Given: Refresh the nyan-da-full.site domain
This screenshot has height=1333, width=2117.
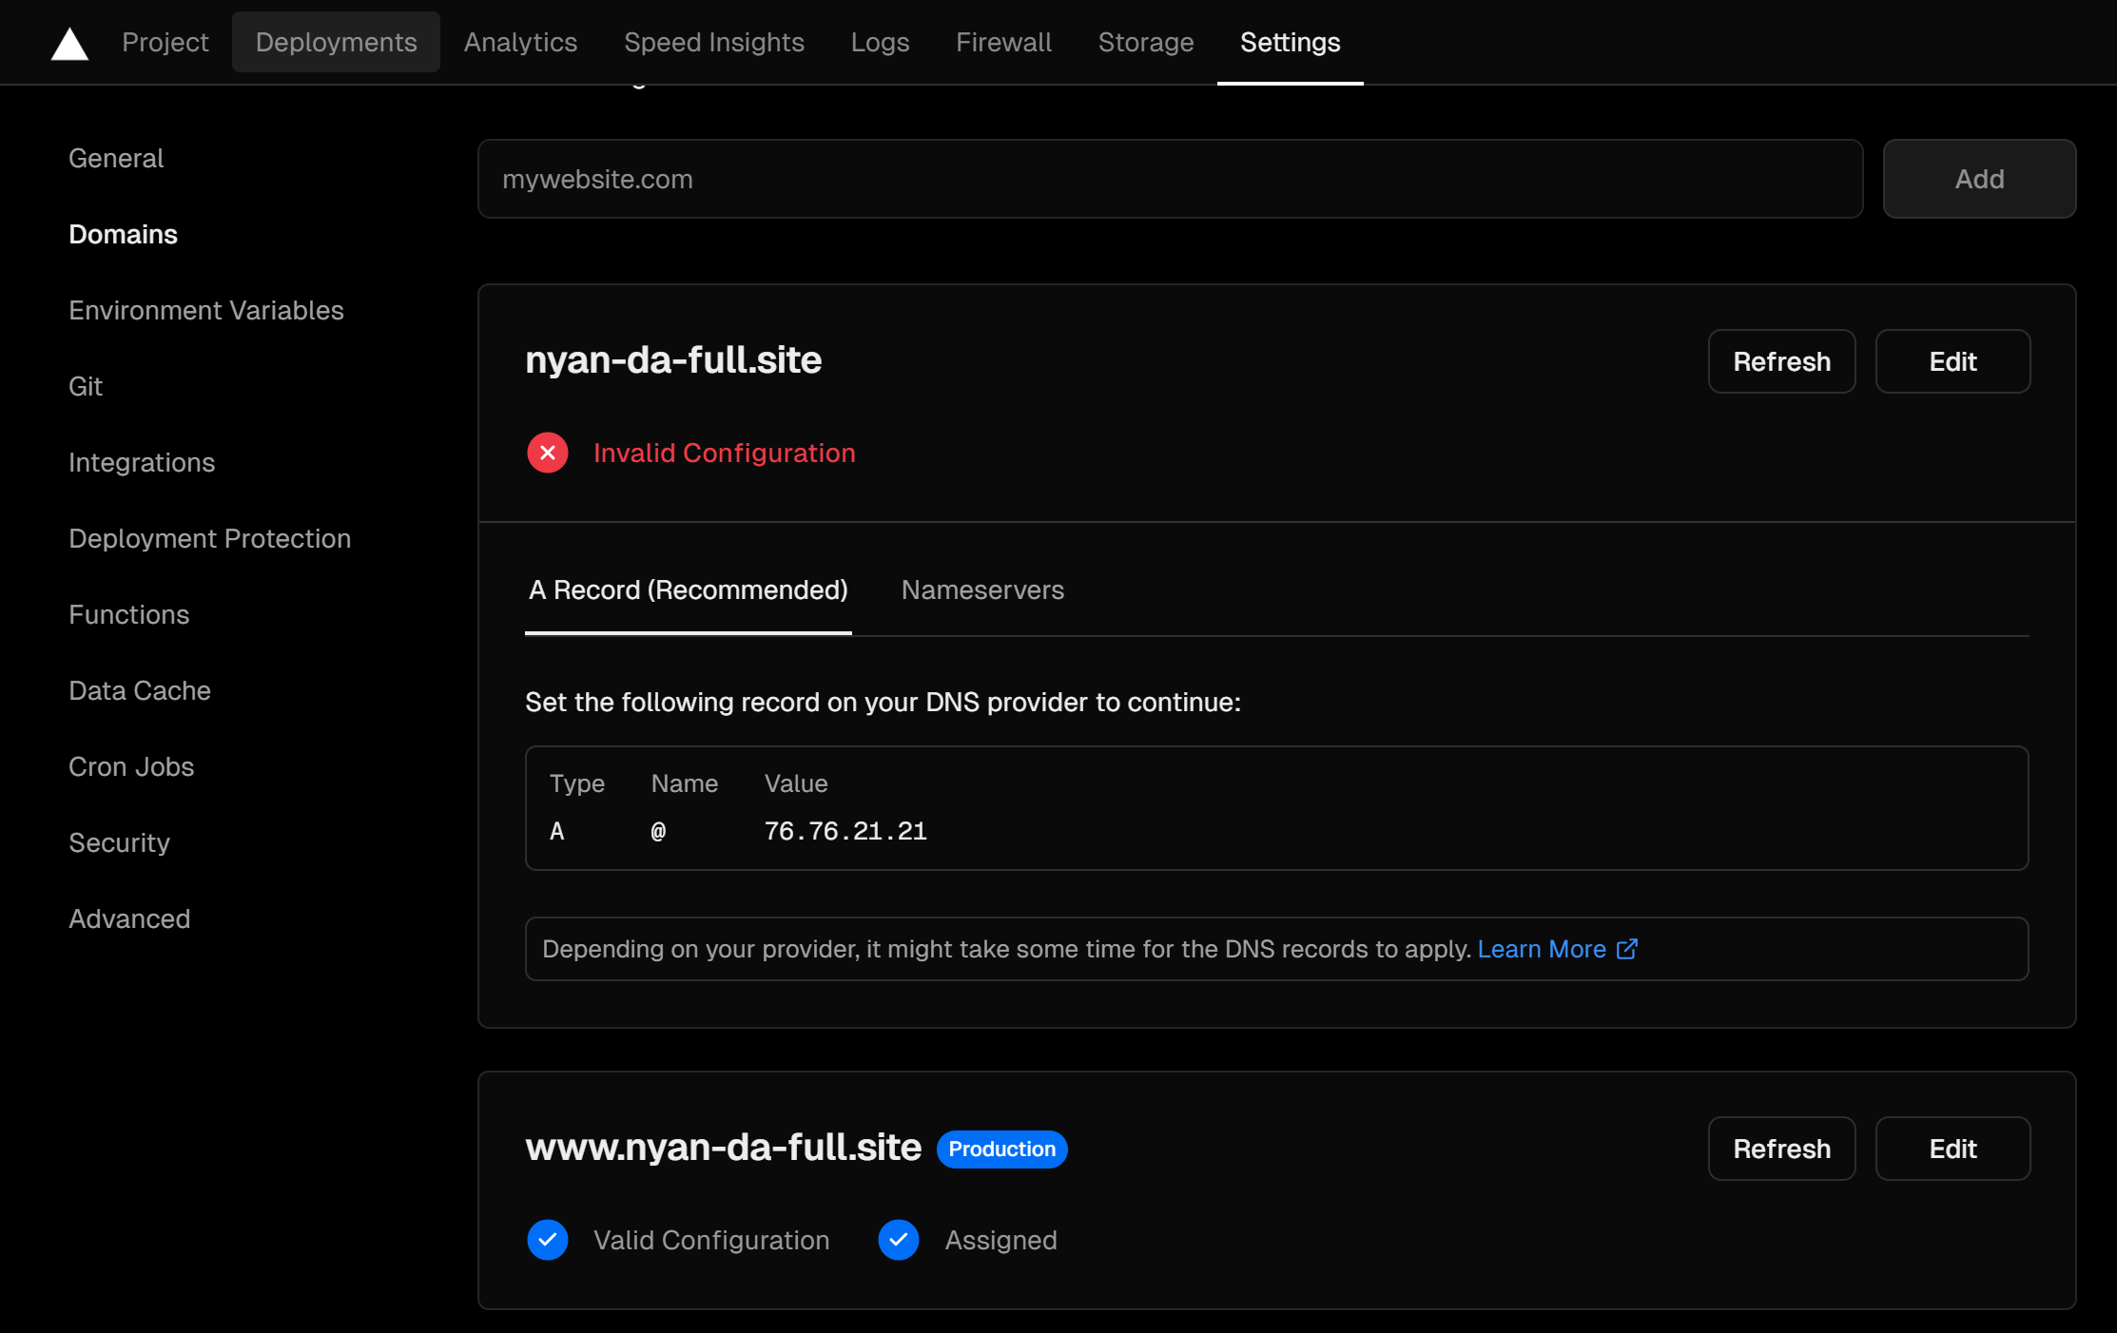Looking at the screenshot, I should click(1781, 361).
